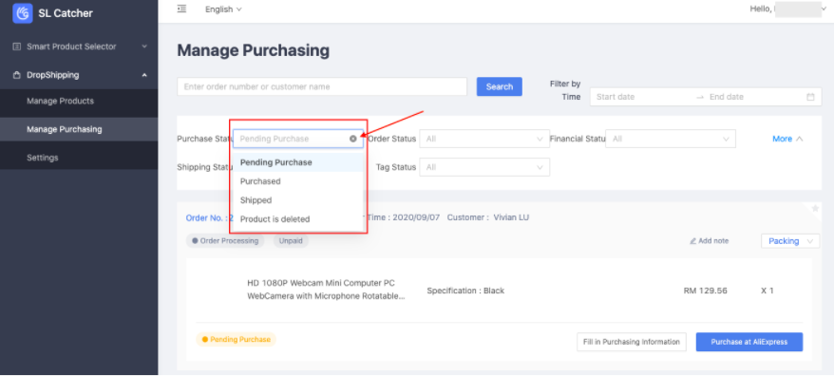834x376 pixels.
Task: Click the End date field
Action: 755,97
